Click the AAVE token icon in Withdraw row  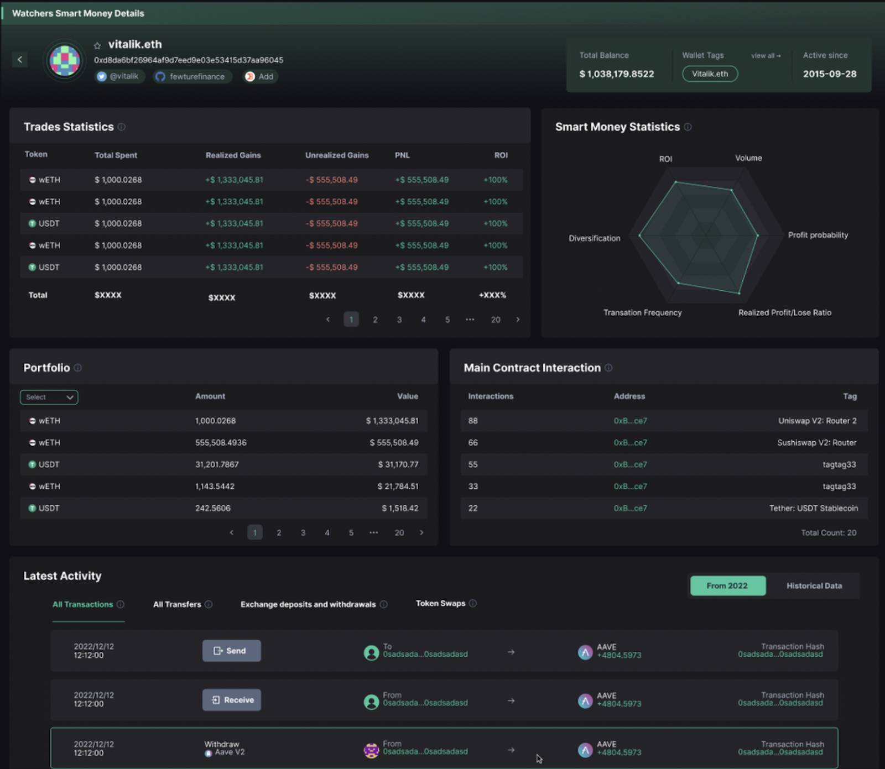[585, 750]
